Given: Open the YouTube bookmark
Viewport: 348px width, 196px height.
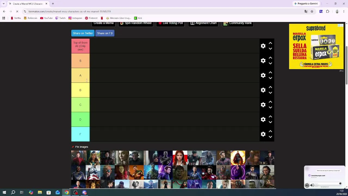Looking at the screenshot, I should tap(46, 18).
